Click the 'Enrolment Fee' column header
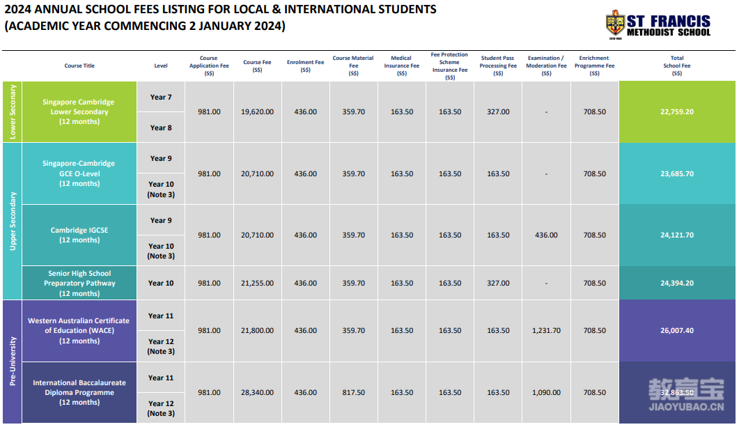Viewport: 739px width, 427px height. point(305,66)
